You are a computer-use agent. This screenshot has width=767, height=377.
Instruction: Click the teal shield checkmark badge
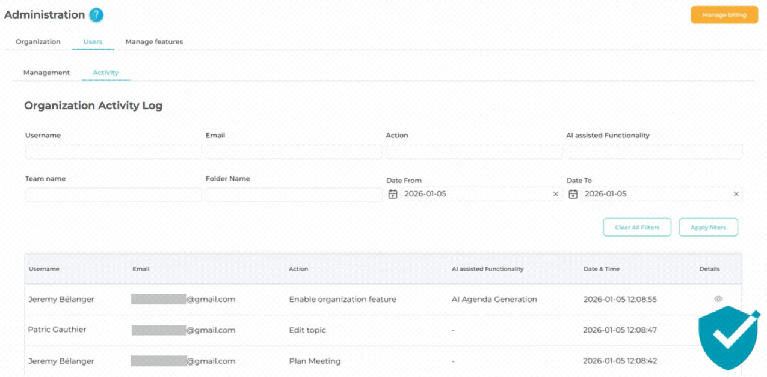click(728, 339)
